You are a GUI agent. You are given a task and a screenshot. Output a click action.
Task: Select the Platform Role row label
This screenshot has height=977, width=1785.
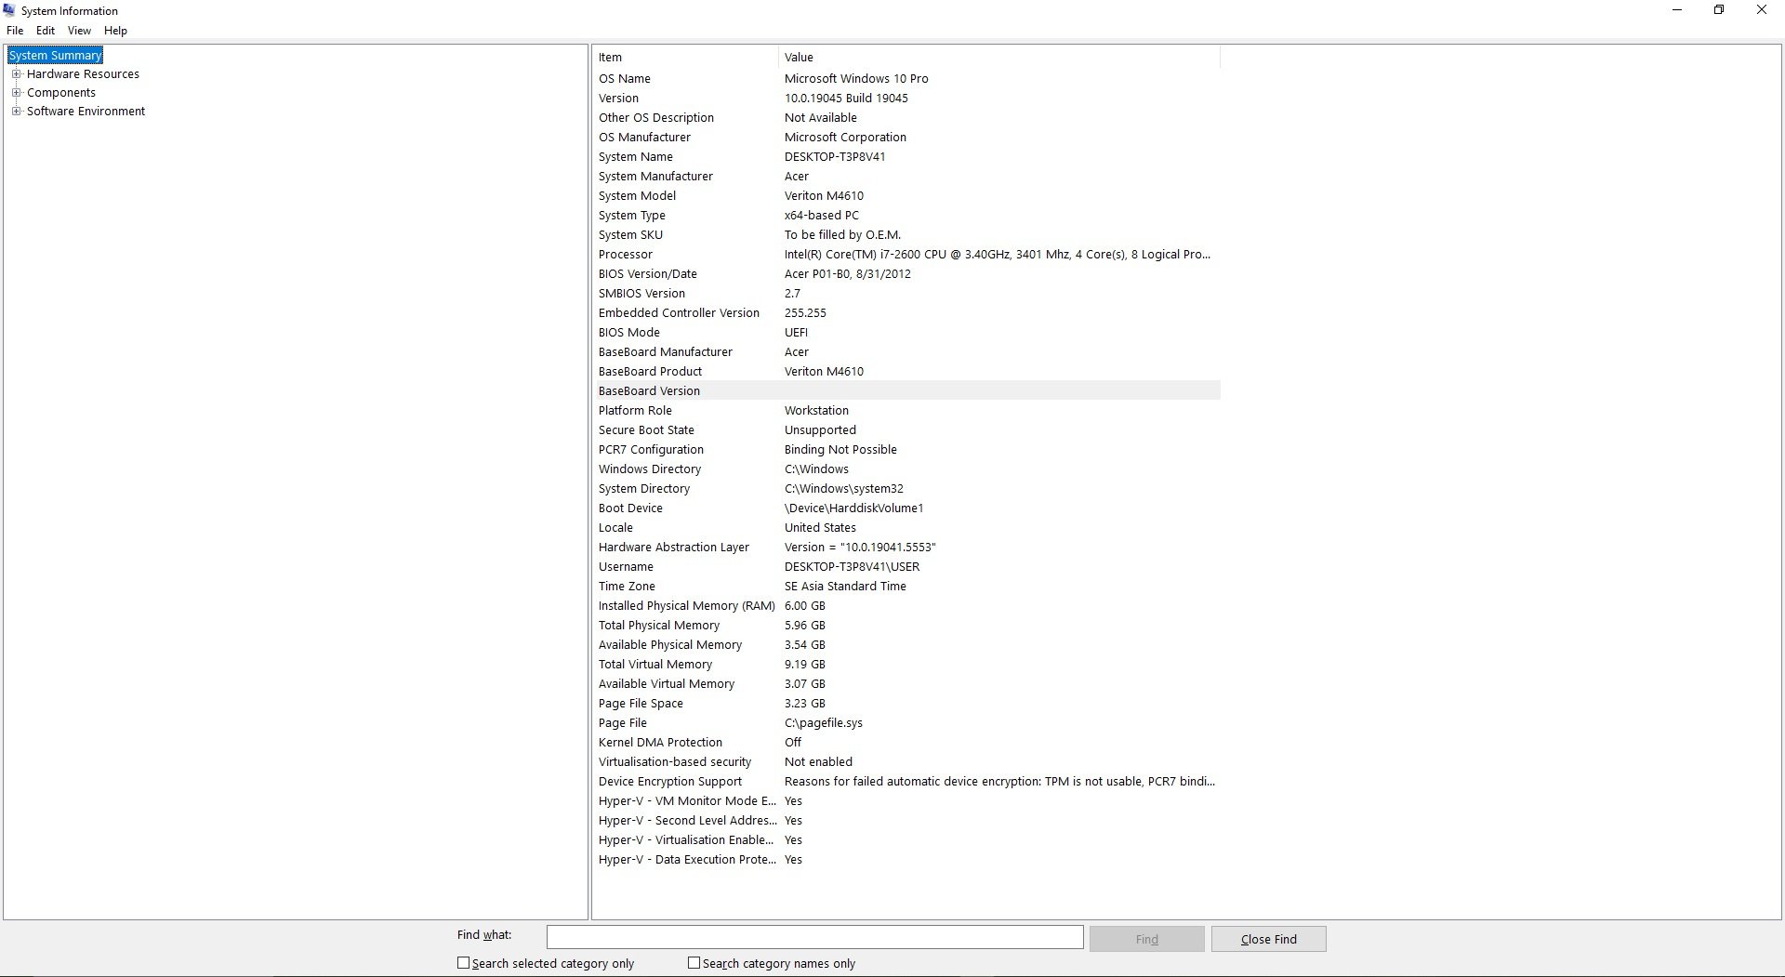[x=635, y=411]
